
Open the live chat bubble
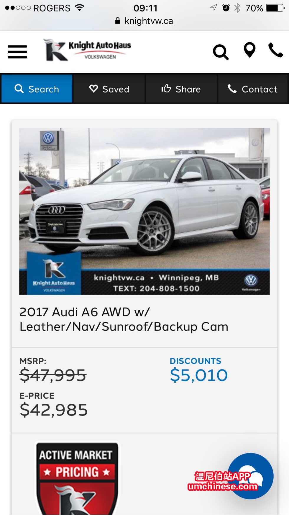pyautogui.click(x=250, y=476)
